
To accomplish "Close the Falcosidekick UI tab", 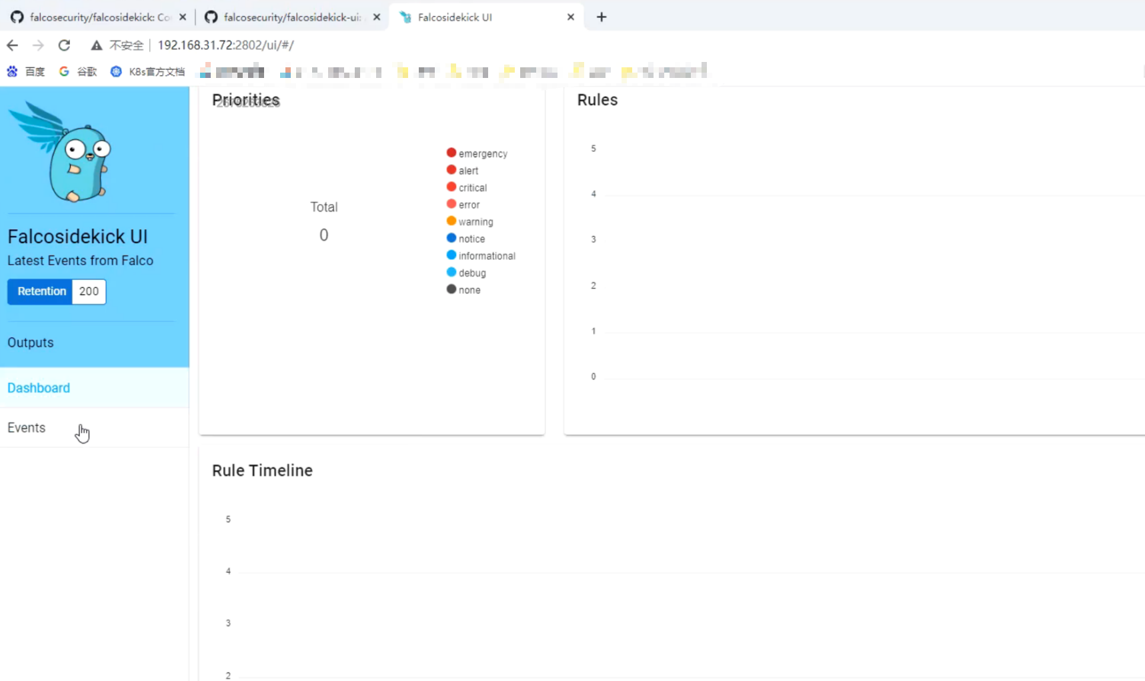I will pos(571,17).
